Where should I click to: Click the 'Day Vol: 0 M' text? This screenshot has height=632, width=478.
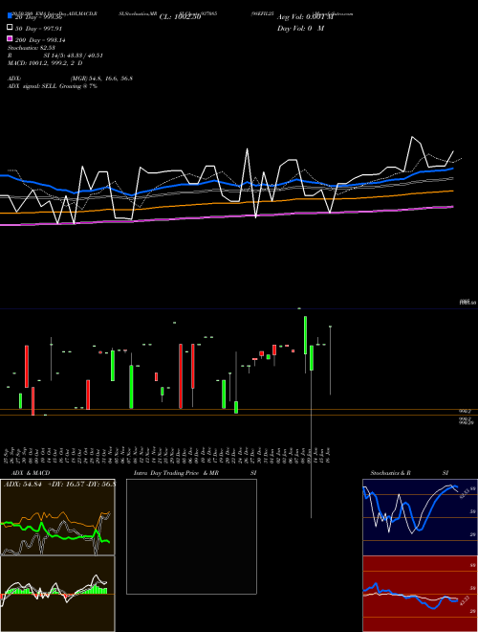point(300,28)
